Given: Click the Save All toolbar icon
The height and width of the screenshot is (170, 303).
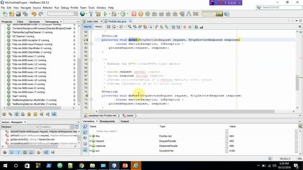Looking at the screenshot, I should pyautogui.click(x=25, y=14).
